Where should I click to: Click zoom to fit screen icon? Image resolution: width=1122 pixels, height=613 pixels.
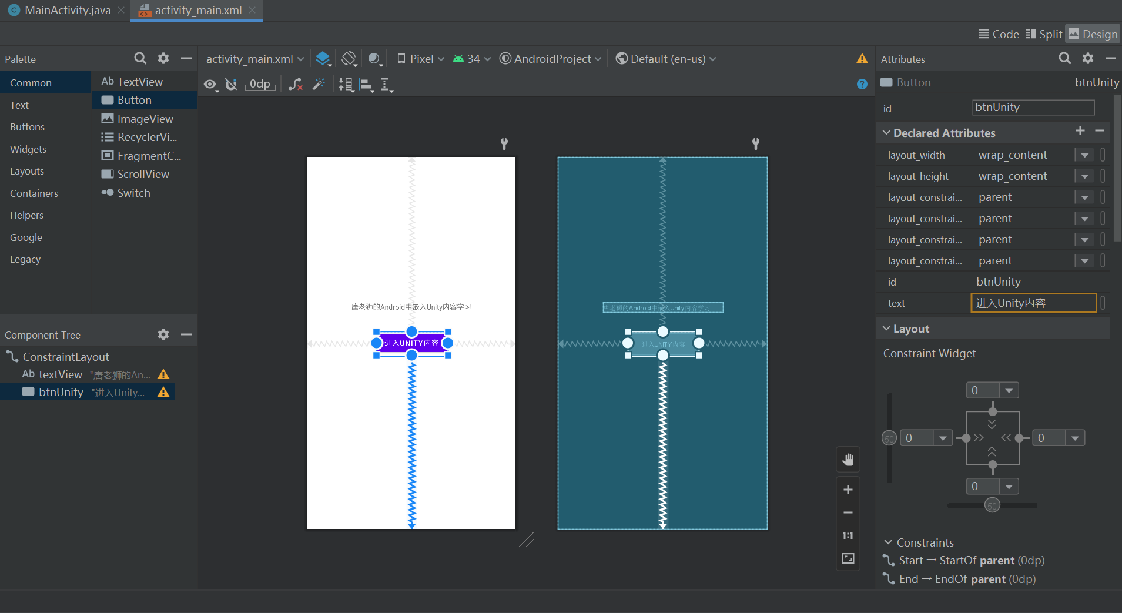coord(848,558)
